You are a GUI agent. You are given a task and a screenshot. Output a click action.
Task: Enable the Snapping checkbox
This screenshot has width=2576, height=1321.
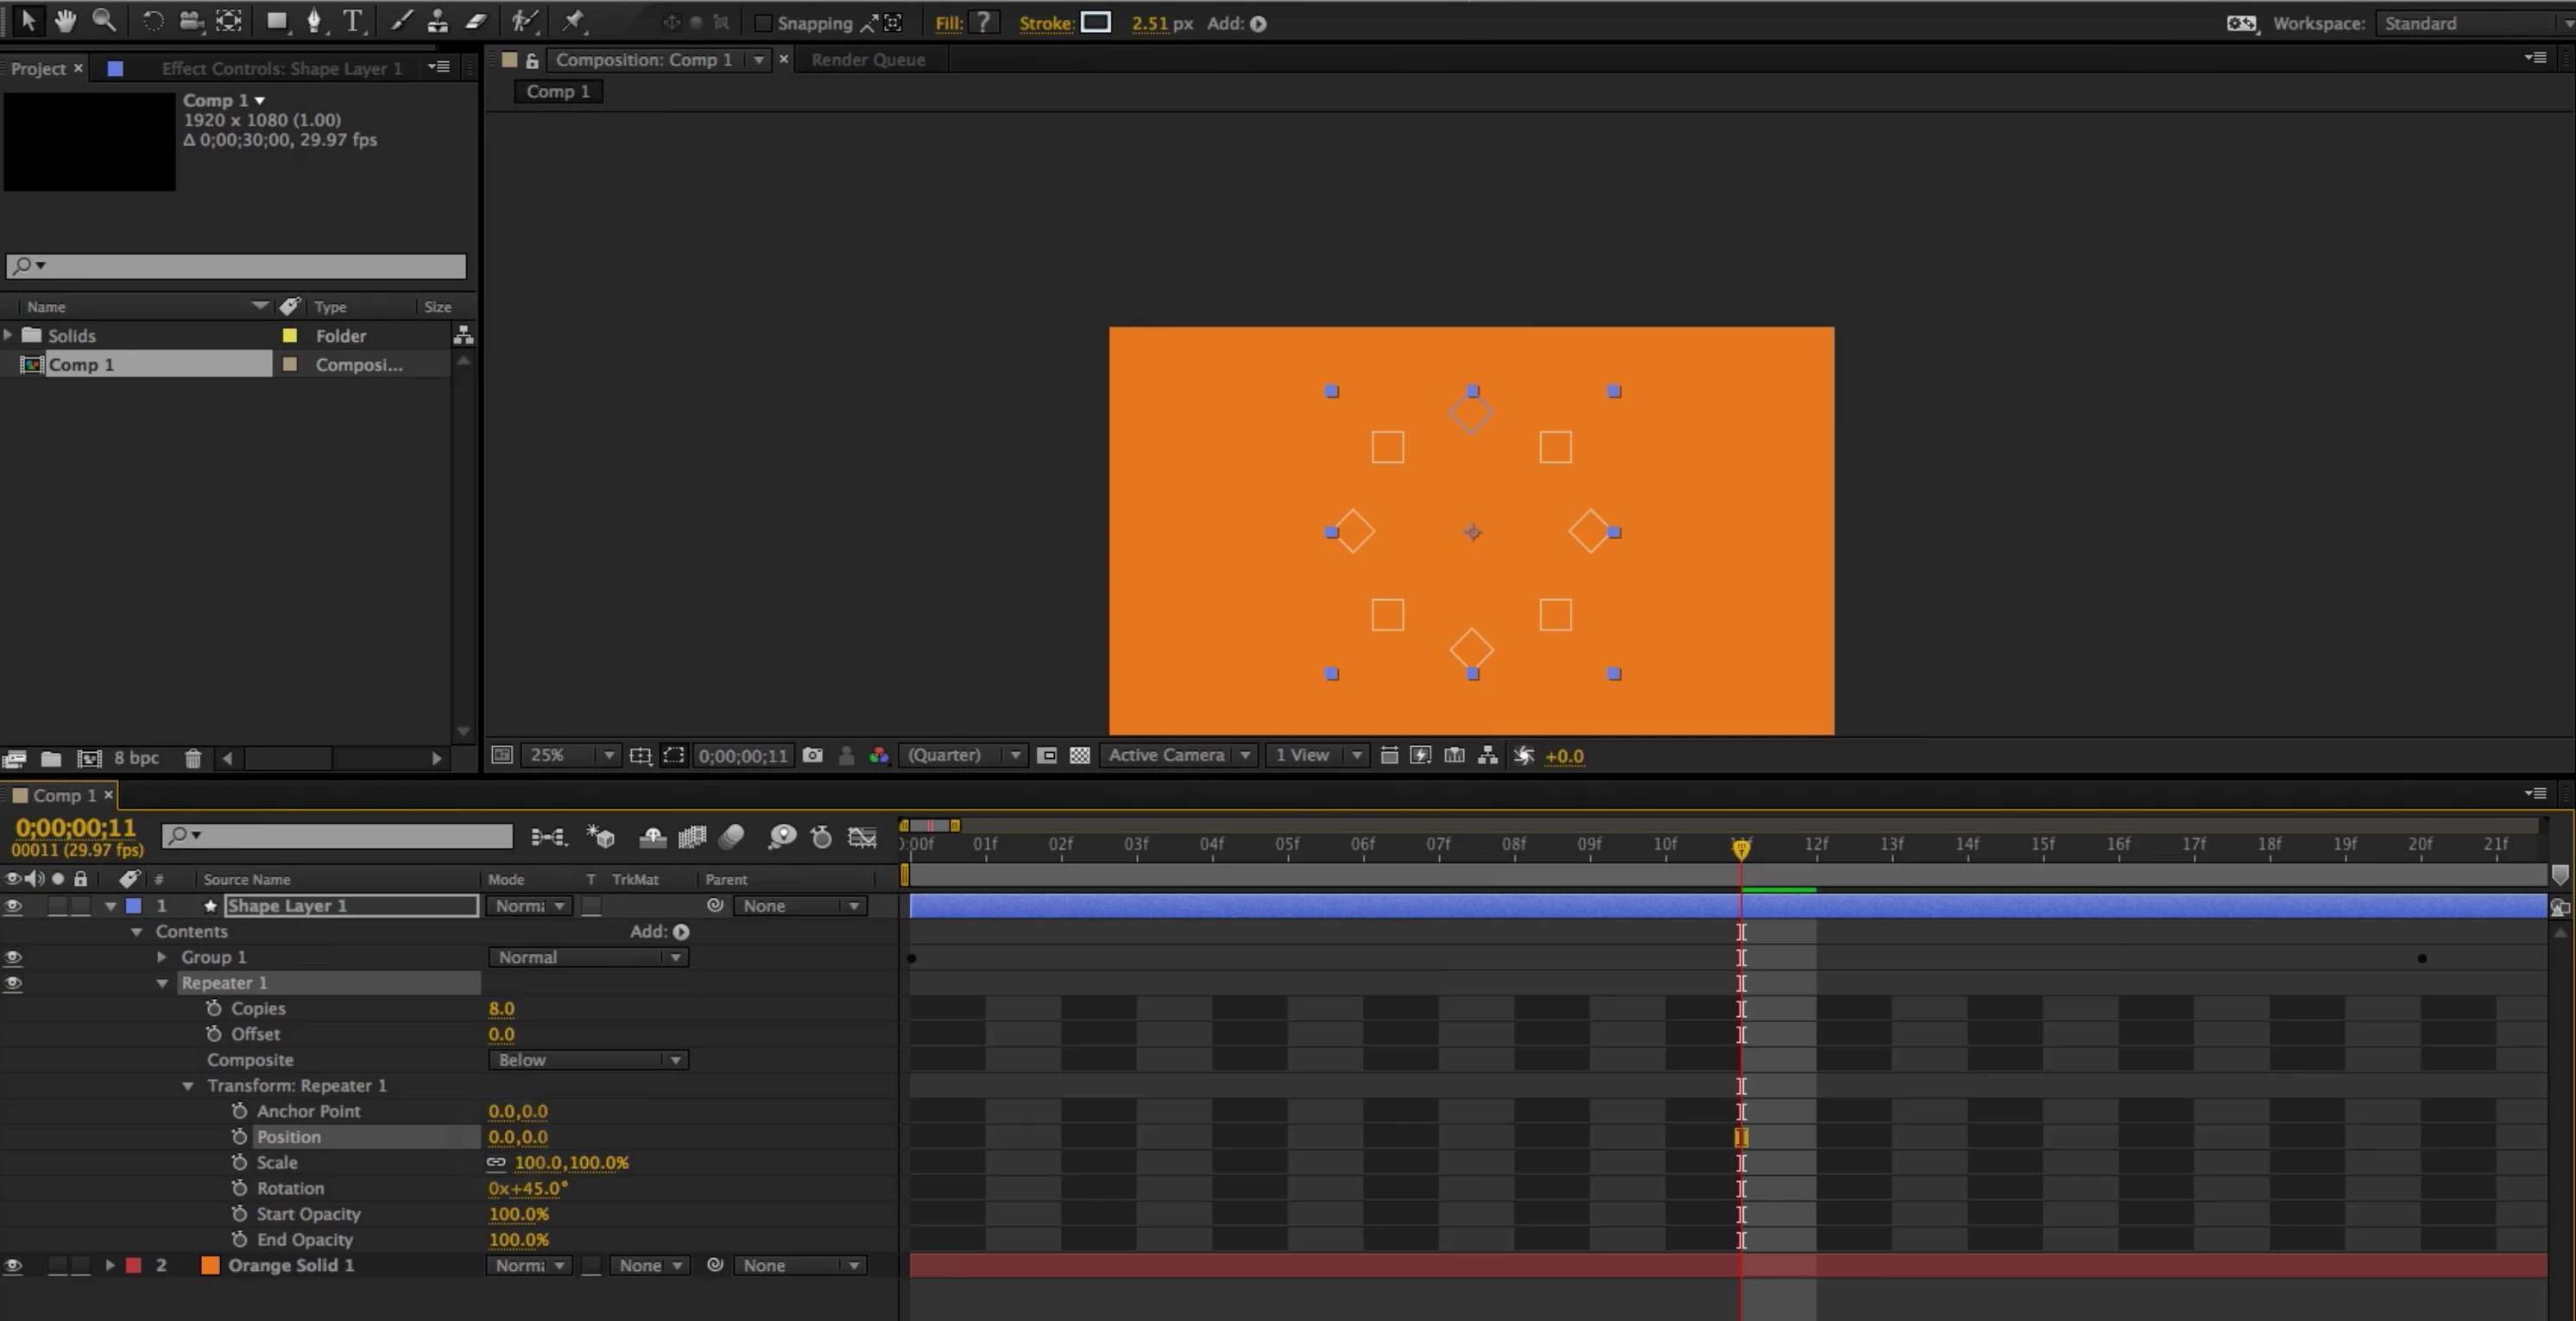point(763,23)
